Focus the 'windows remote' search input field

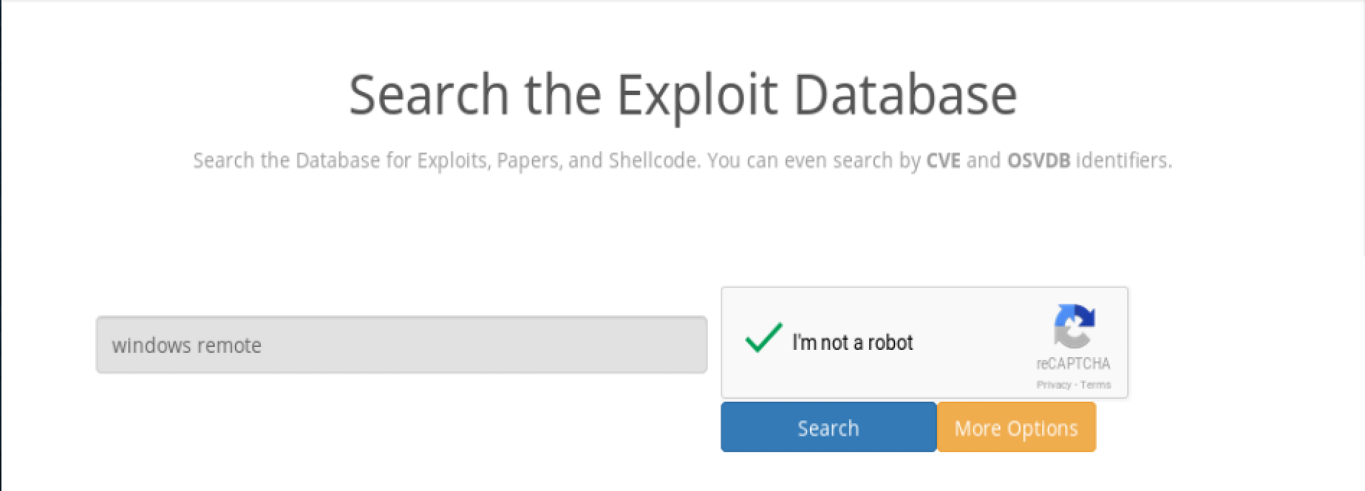point(401,345)
